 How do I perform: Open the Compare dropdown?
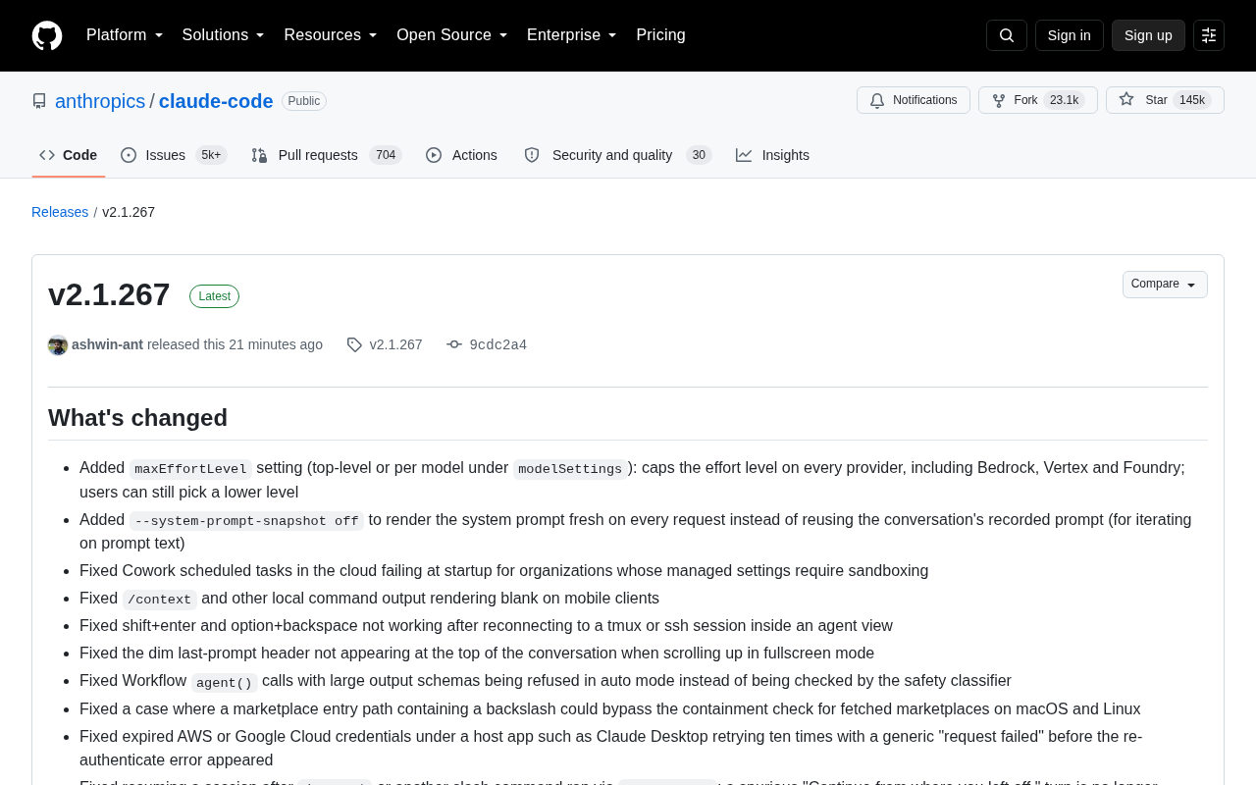tap(1165, 285)
